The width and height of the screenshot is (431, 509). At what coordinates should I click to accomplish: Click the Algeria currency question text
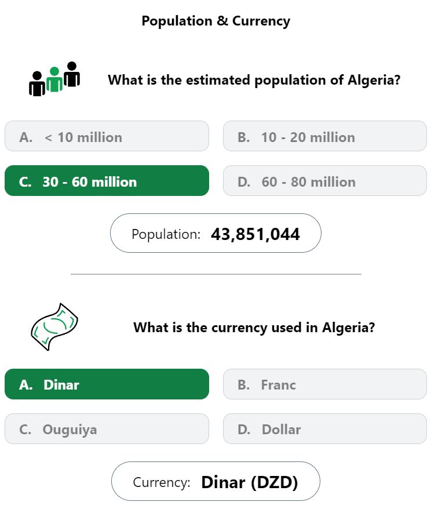click(254, 328)
